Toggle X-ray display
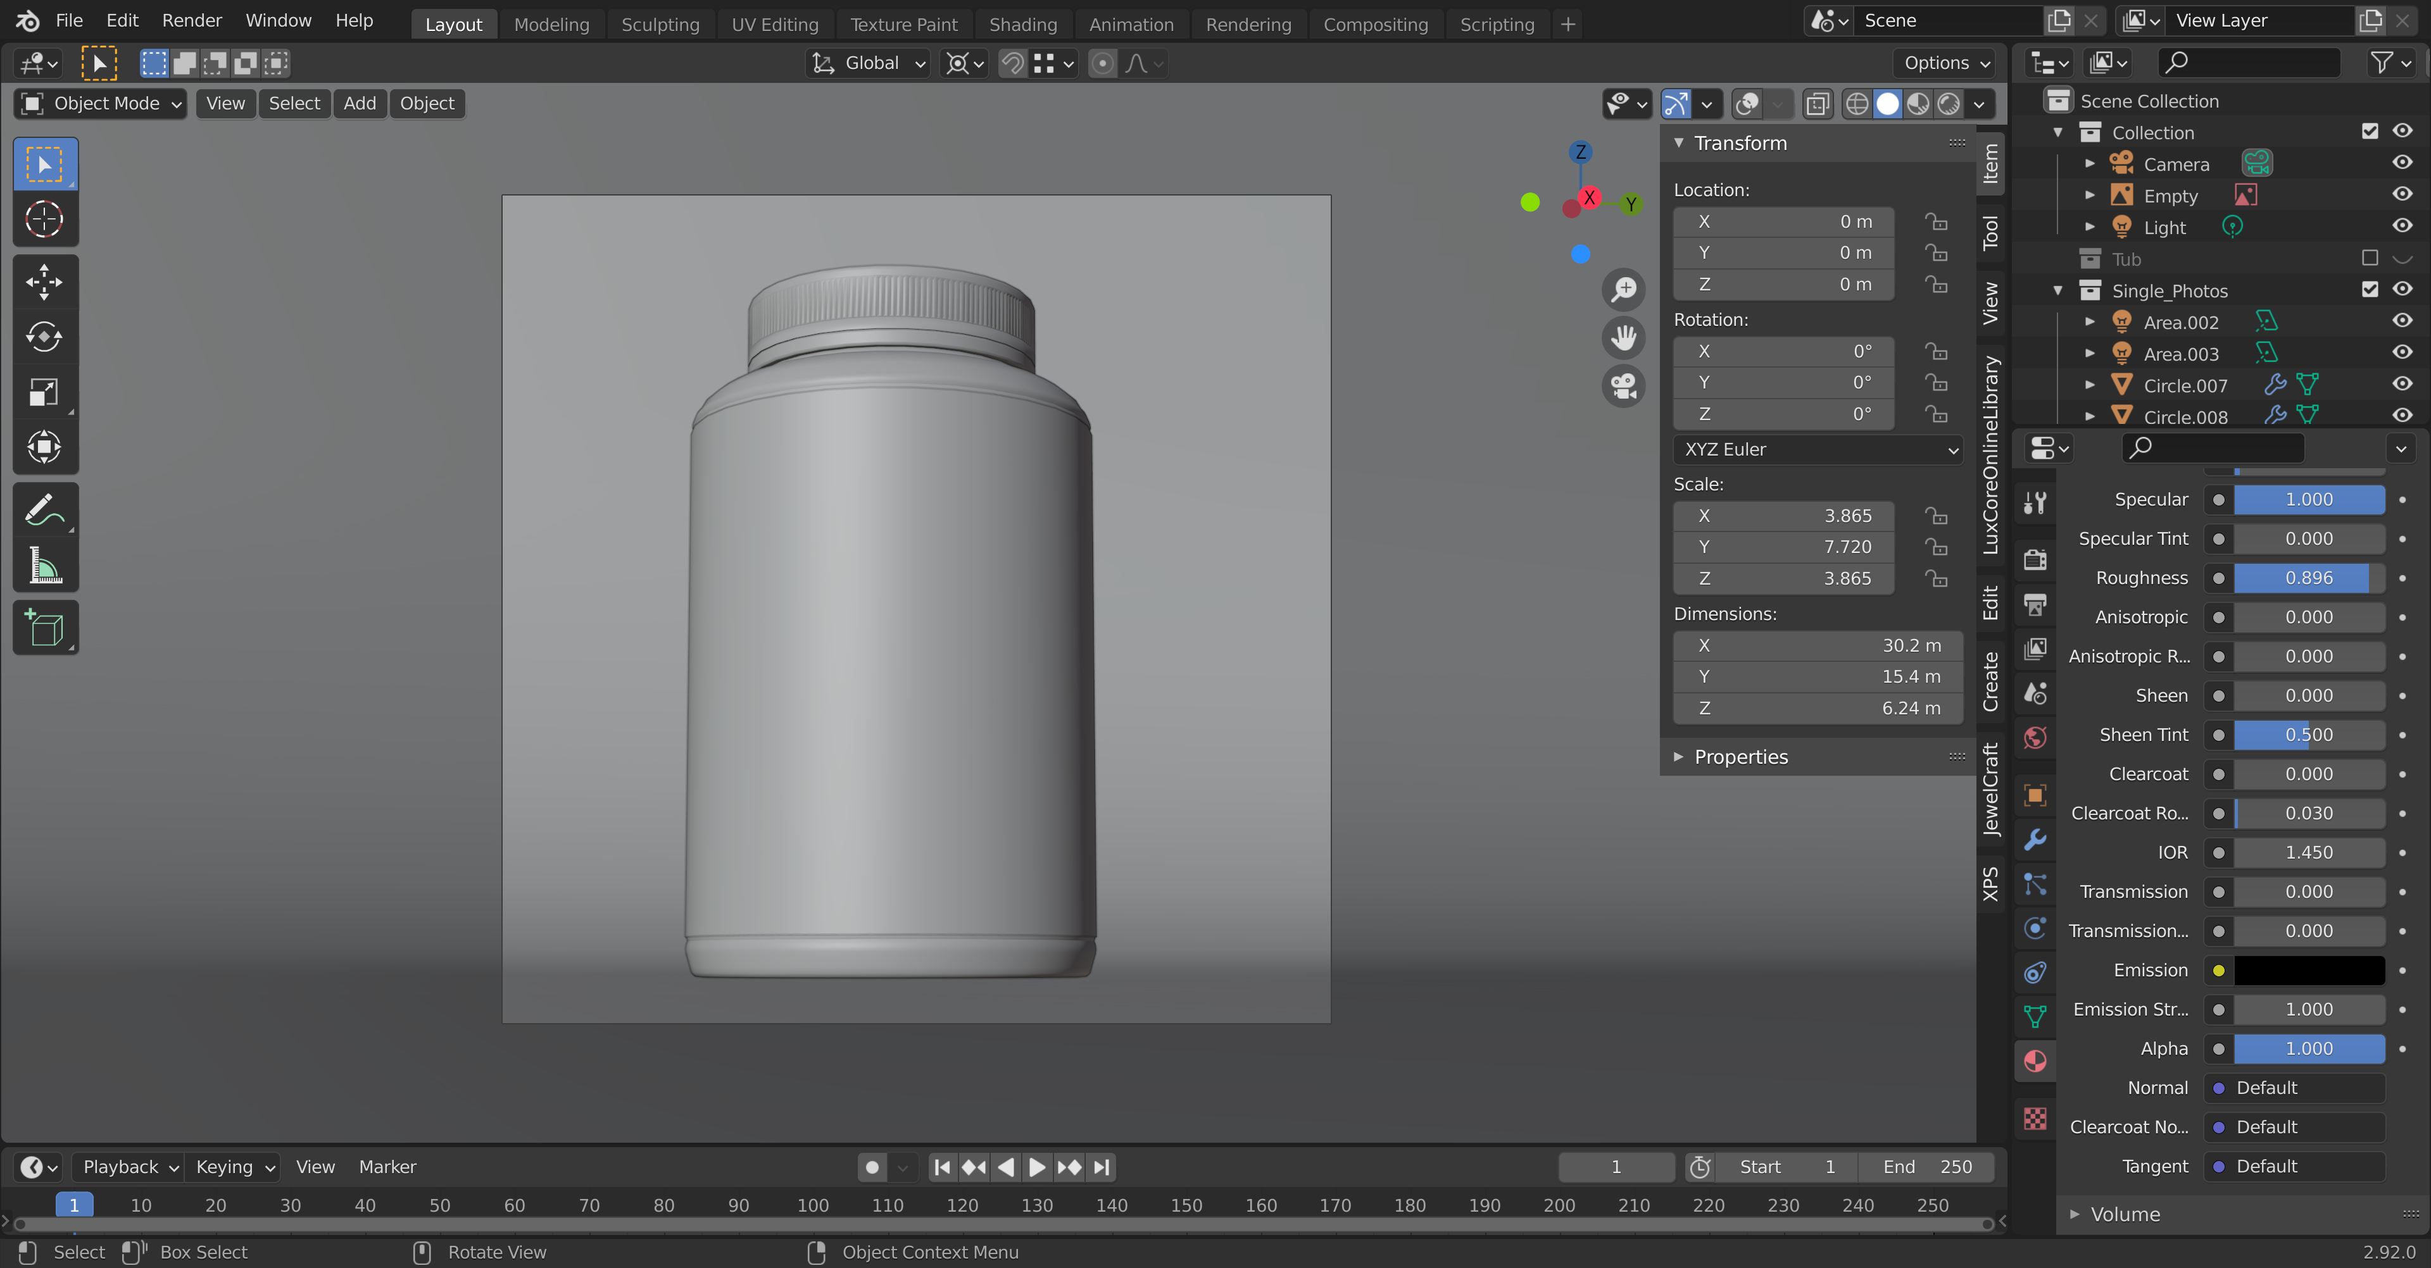This screenshot has width=2431, height=1268. 1817,104
